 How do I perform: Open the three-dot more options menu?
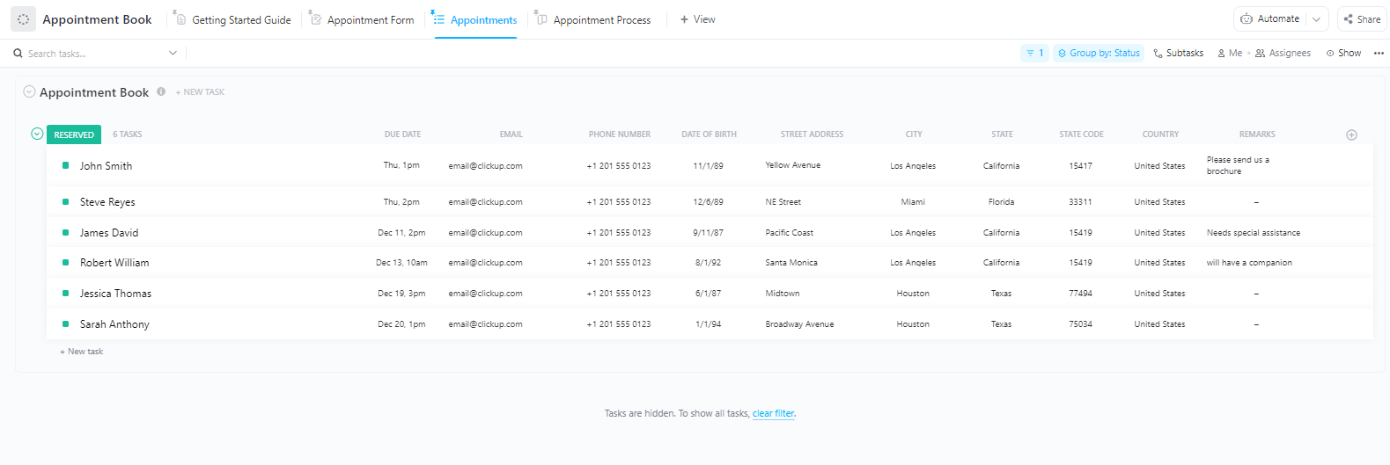[1379, 53]
